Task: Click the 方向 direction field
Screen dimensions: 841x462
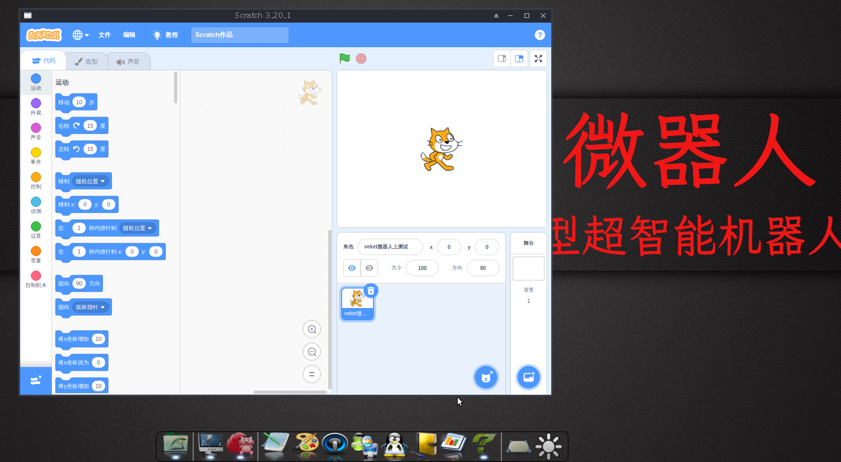Action: (x=483, y=268)
